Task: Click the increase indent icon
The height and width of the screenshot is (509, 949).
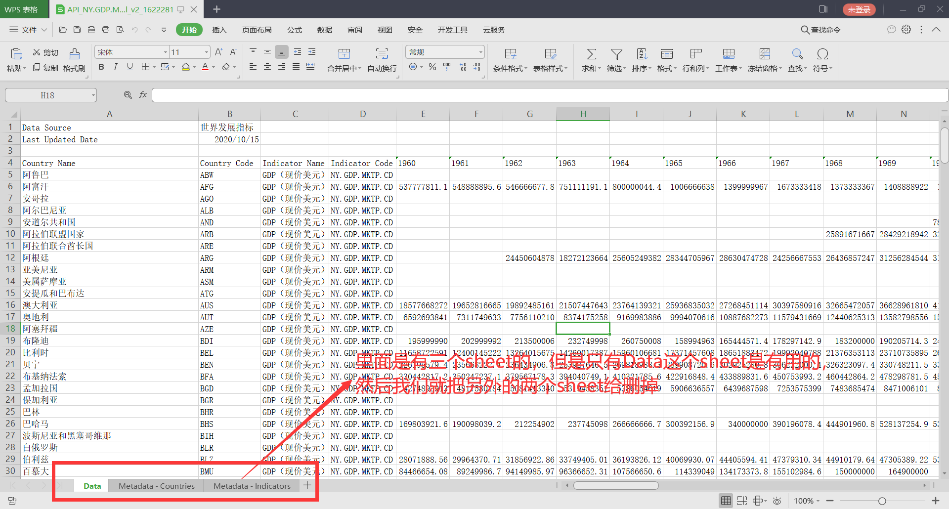Action: 312,51
